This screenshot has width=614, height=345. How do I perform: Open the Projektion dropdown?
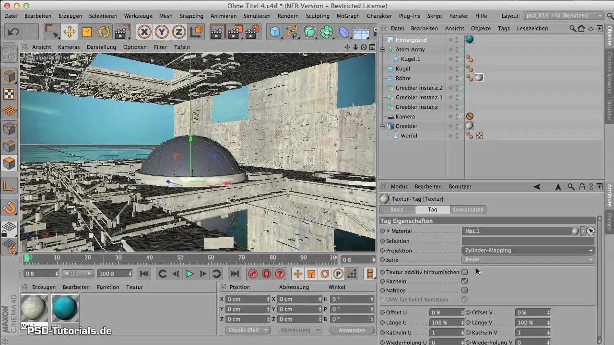point(529,250)
